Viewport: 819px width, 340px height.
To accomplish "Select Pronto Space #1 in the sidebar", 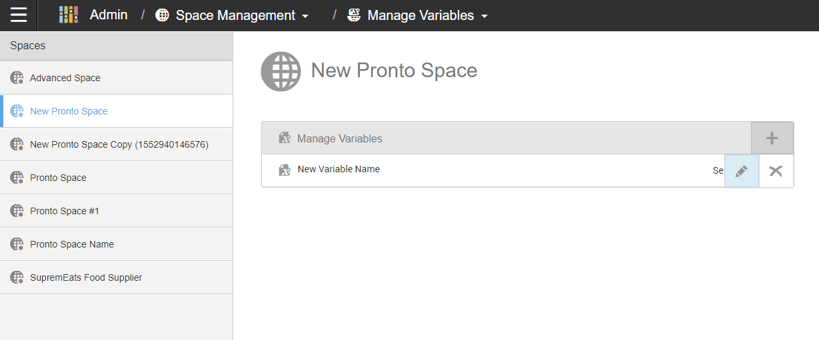I will coord(64,211).
